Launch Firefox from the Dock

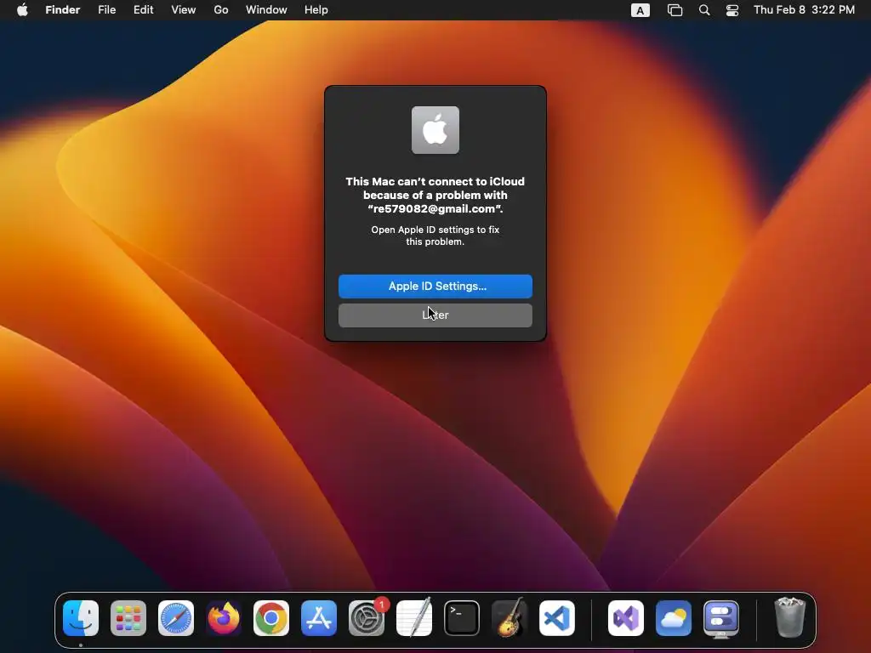tap(224, 618)
